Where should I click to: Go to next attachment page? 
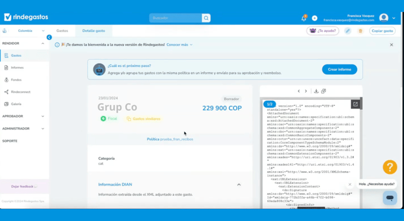(306, 91)
